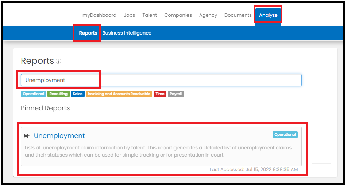
Task: Click the Operational badge on Unemployment card
Action: [285, 135]
